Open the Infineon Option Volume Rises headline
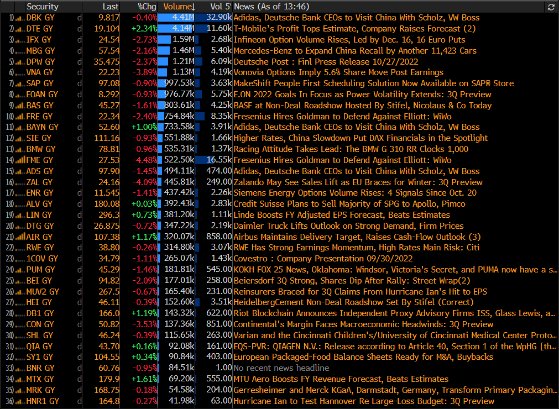Screen dimensions: 559x409 point(349,40)
